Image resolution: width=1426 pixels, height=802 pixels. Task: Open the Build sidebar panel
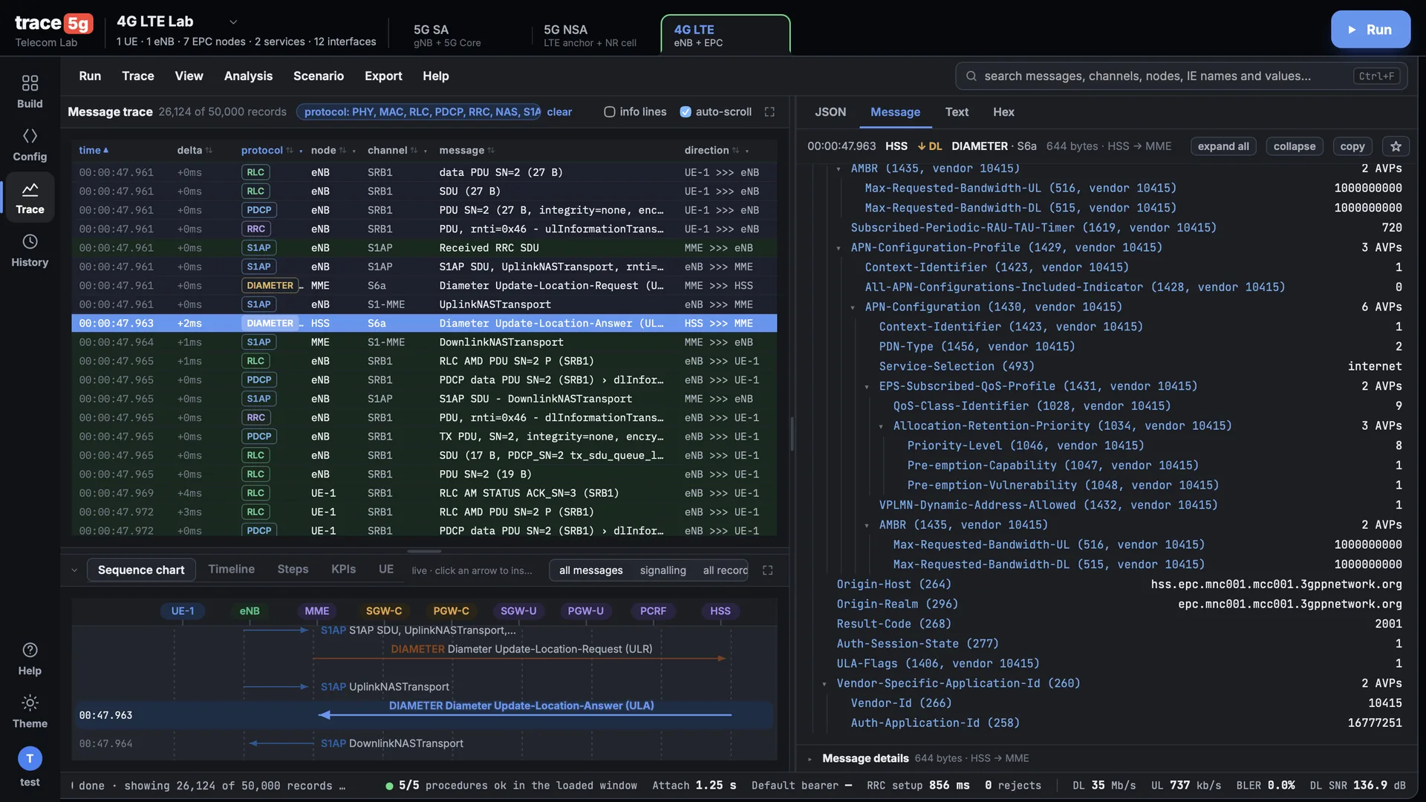click(30, 91)
